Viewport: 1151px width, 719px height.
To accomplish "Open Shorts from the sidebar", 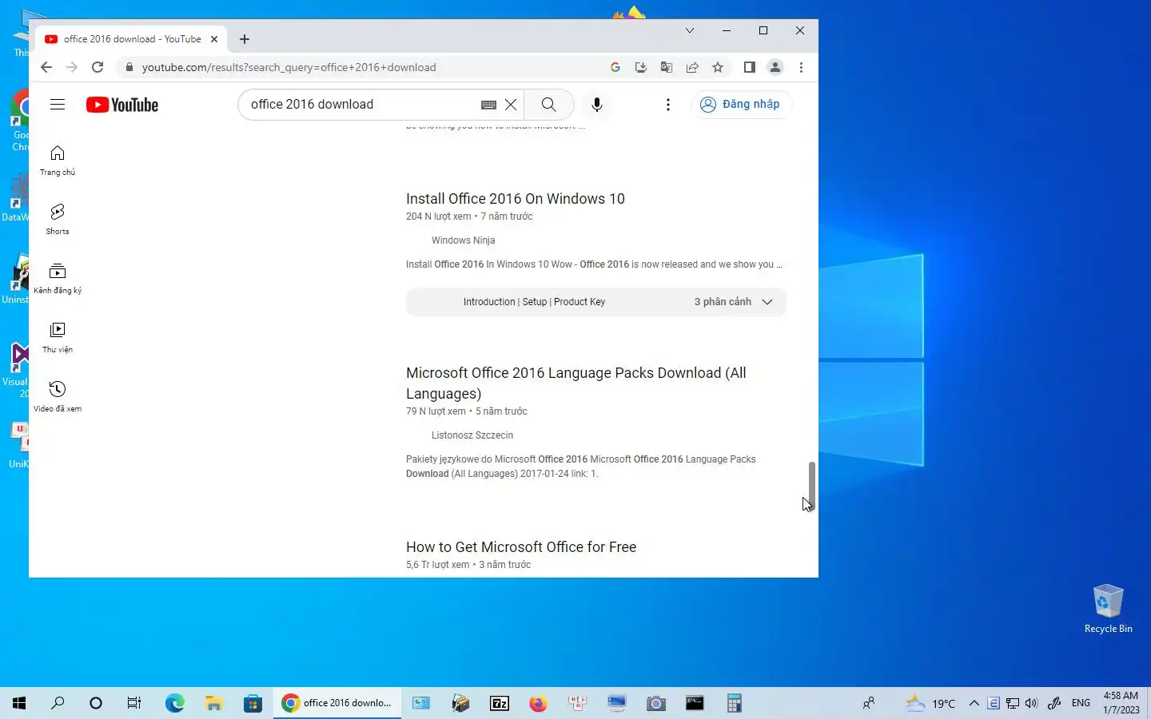I will [x=58, y=220].
